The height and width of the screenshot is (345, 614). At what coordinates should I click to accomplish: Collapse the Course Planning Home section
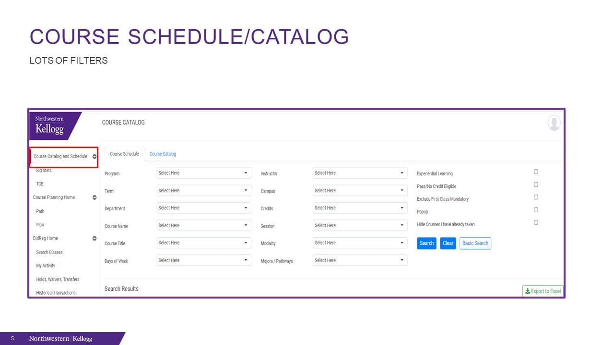[x=94, y=197]
